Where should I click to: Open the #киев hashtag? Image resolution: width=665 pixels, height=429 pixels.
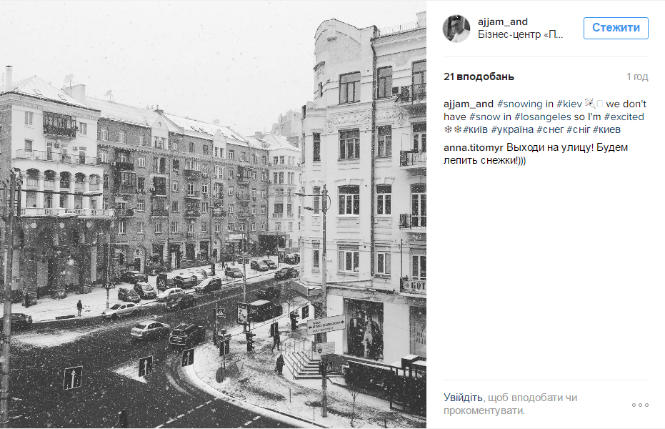[606, 129]
